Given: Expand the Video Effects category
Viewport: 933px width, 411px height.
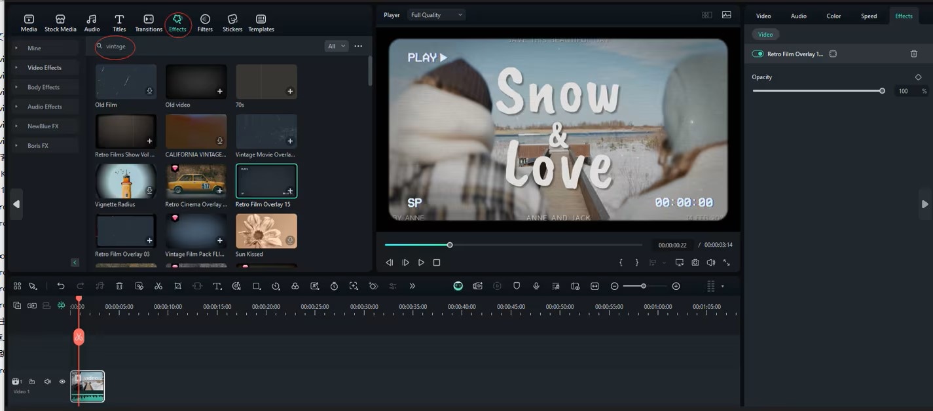Looking at the screenshot, I should [x=45, y=68].
